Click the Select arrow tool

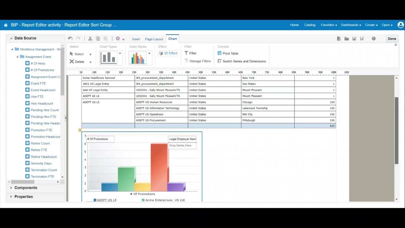tap(77, 54)
